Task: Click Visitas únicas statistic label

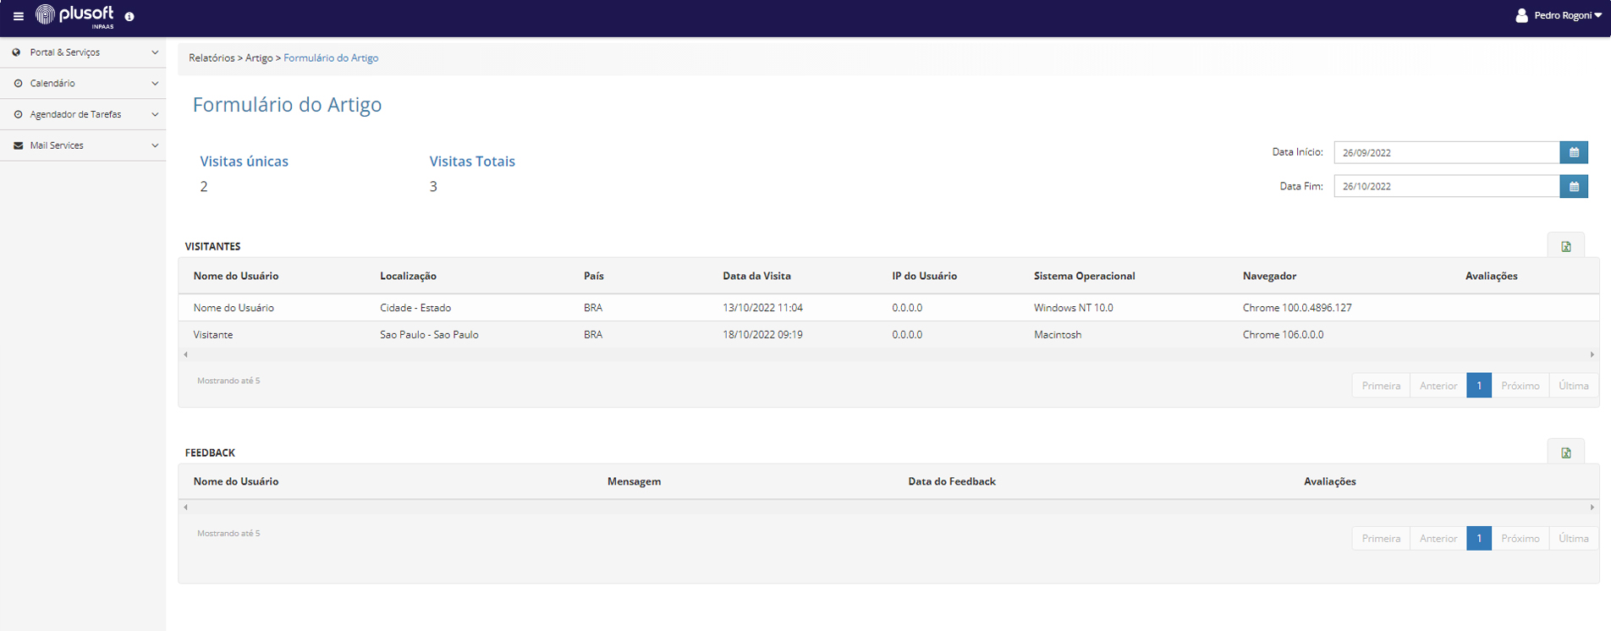Action: coord(244,161)
